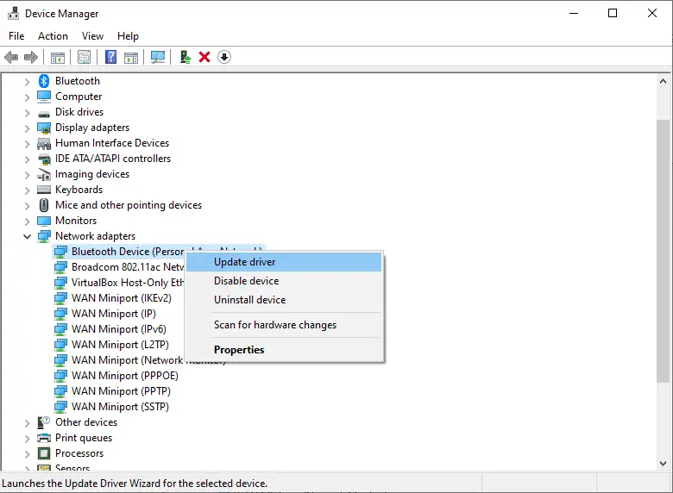Viewport: 673px width, 493px height.
Task: Open the Properties sheet toolbar icon
Action: 85,57
